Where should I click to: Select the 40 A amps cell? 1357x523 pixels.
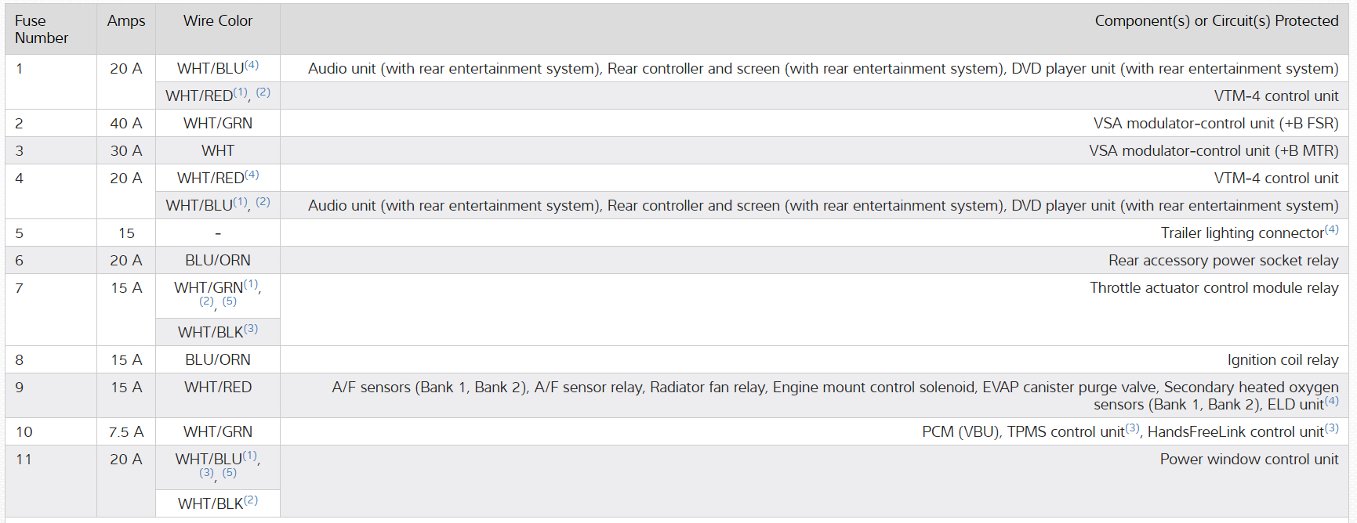point(126,124)
